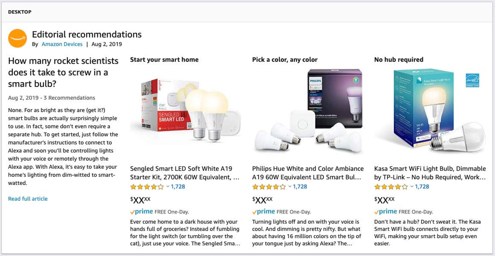Screen dimensions: 495x256
Task: Click the Read full article link
Action: 28,199
